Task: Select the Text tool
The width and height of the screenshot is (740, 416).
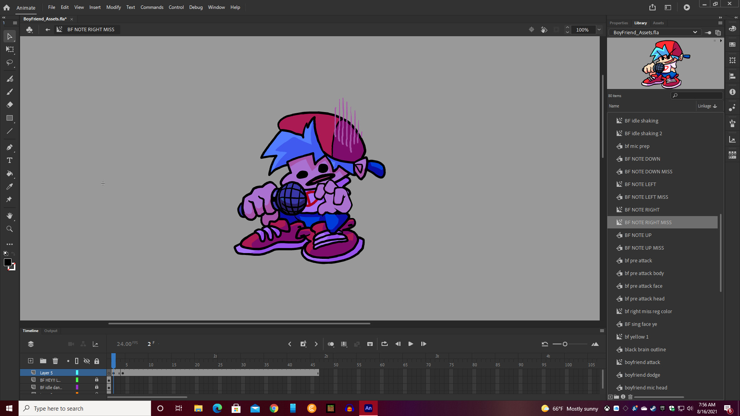Action: click(x=10, y=160)
